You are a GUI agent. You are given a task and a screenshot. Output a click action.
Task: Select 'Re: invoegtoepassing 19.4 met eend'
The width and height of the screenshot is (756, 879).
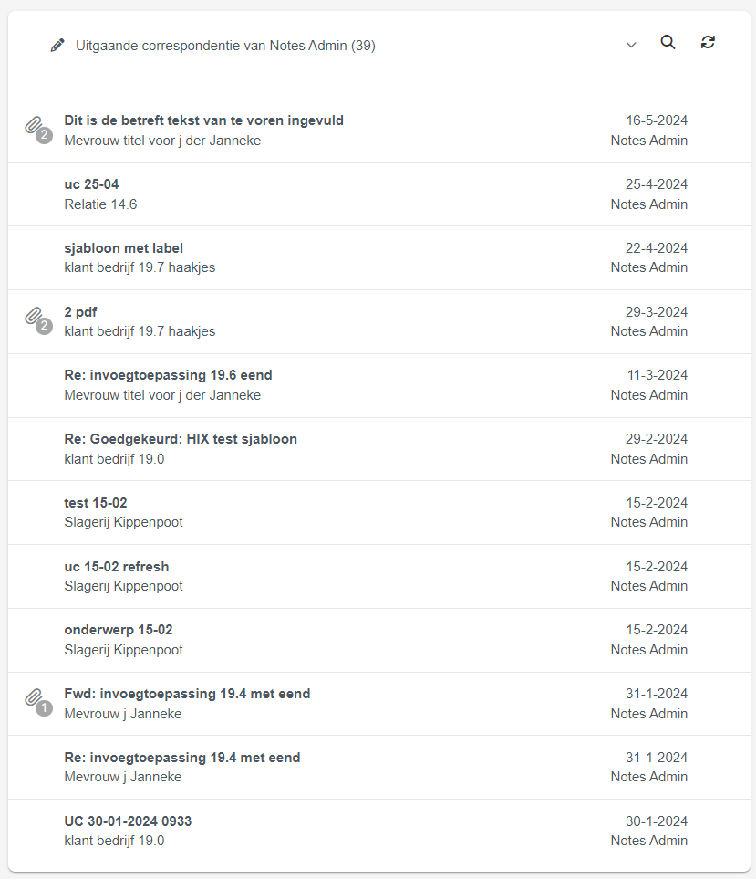[379, 768]
